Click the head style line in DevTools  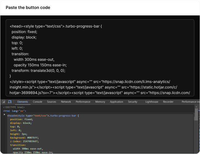coord(43,116)
